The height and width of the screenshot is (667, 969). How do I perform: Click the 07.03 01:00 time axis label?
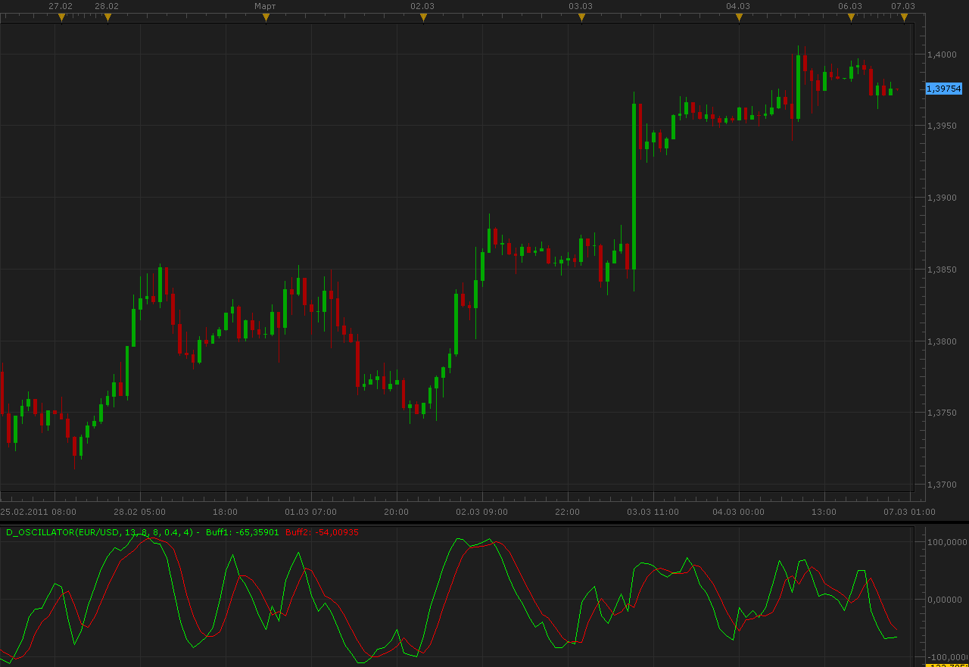coord(909,512)
